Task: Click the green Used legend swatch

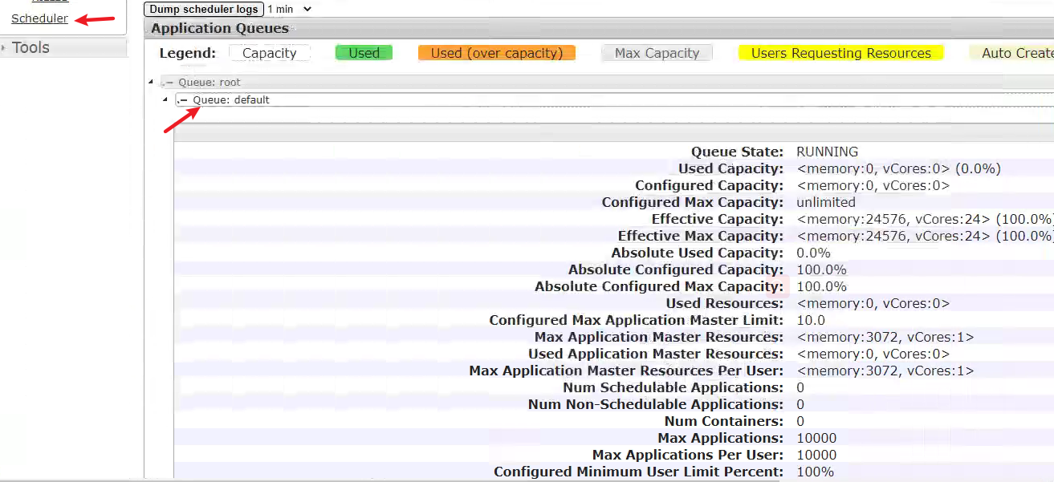Action: pos(364,53)
